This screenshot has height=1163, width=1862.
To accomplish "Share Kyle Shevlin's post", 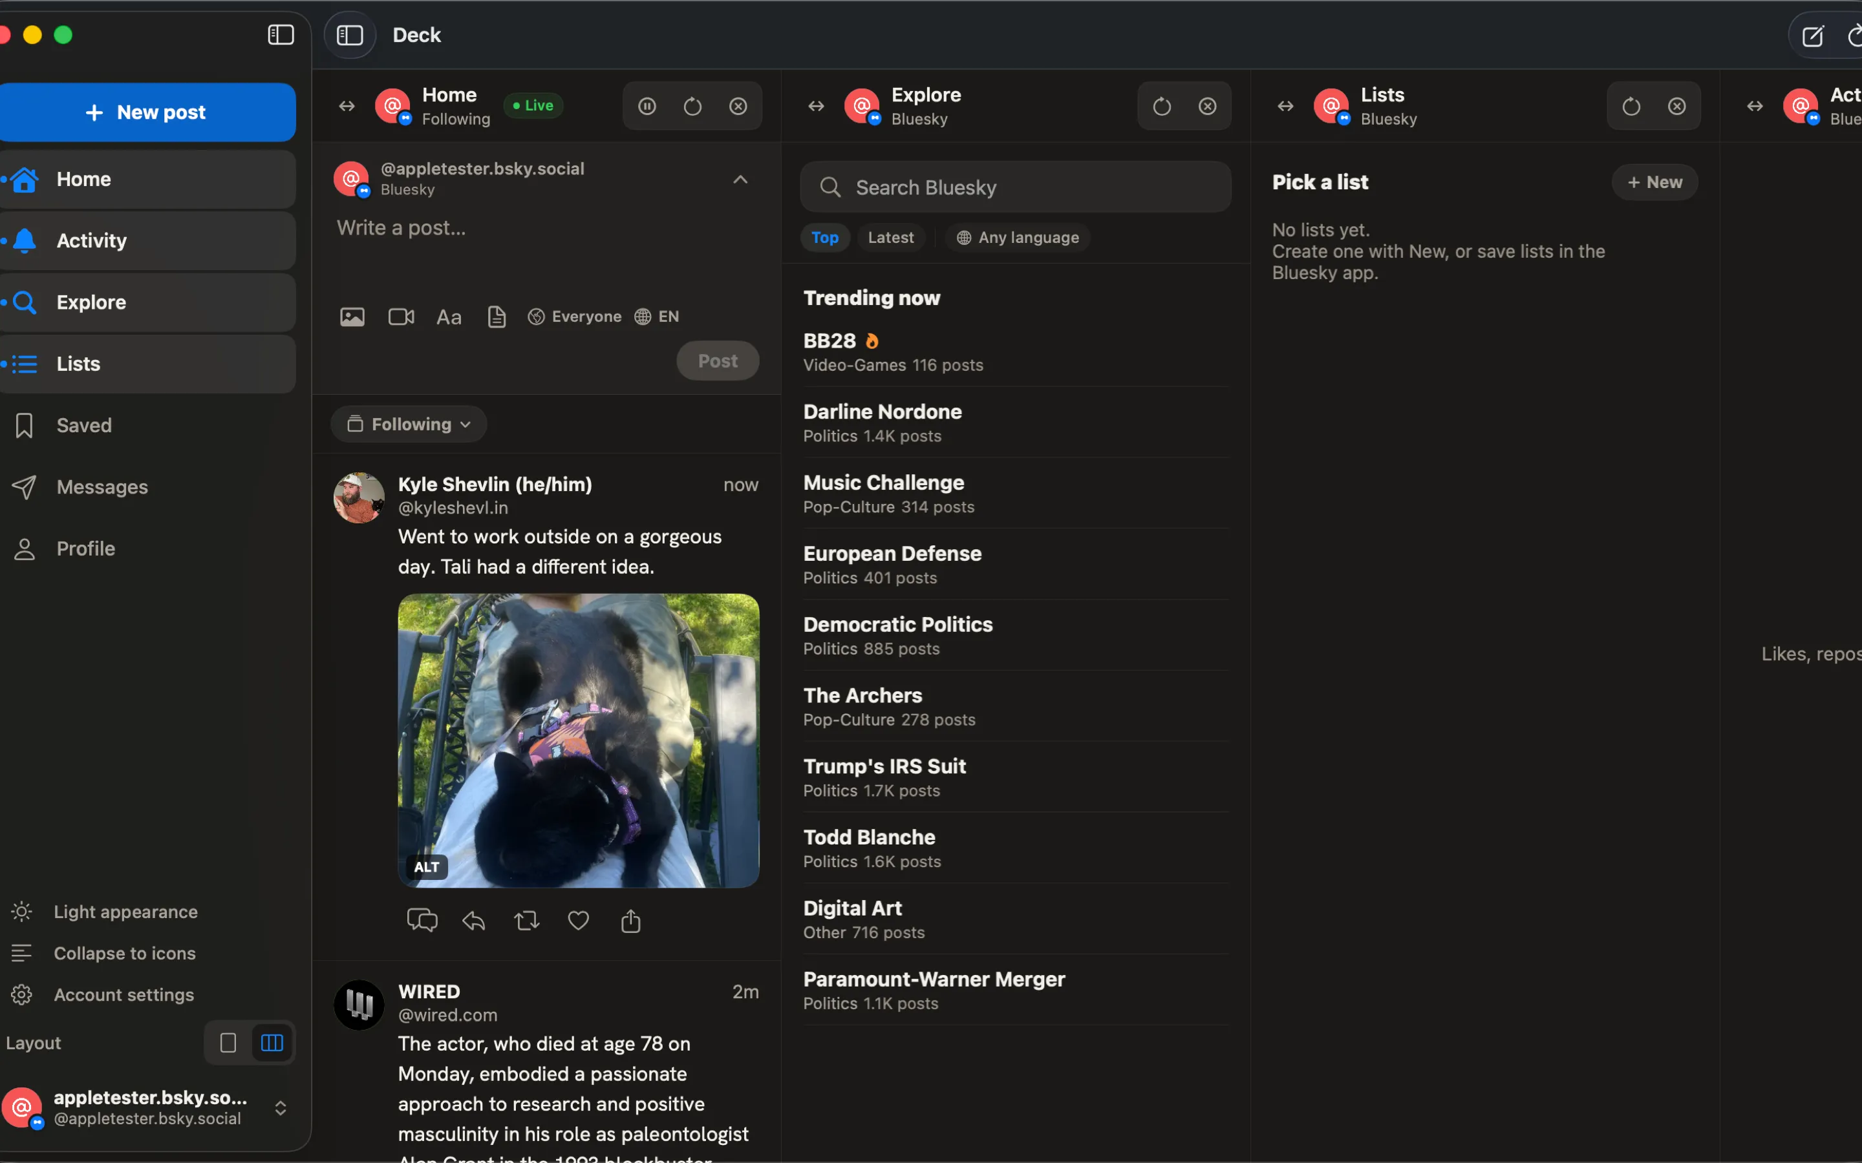I will click(631, 920).
